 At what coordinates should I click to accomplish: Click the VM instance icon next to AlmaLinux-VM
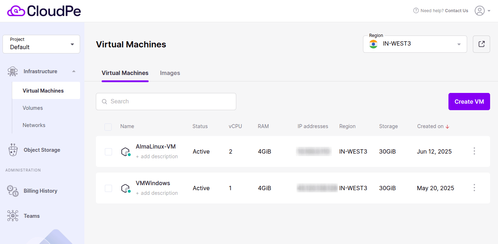tap(126, 151)
